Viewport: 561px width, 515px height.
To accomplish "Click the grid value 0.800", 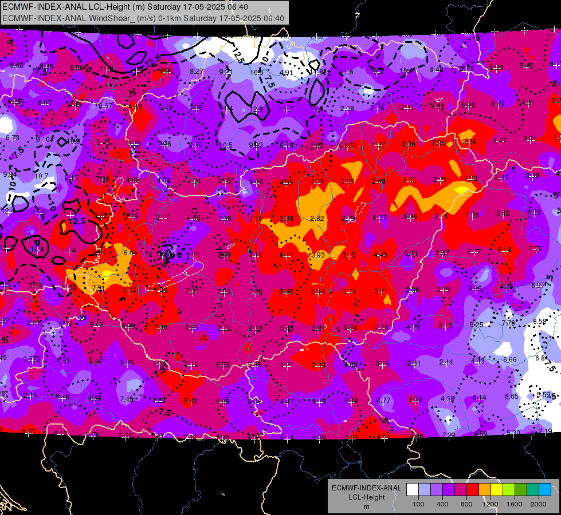I will click(347, 145).
